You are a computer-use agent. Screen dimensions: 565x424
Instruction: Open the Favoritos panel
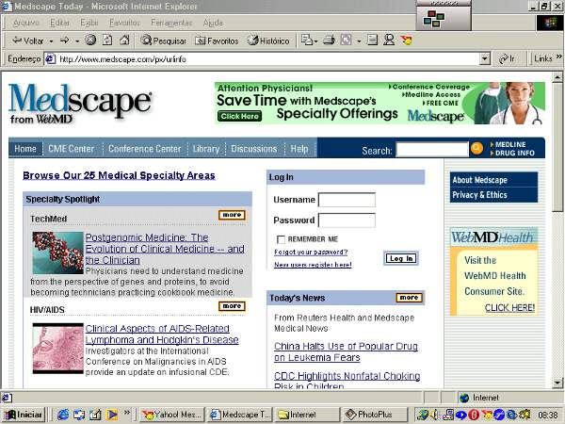[217, 41]
